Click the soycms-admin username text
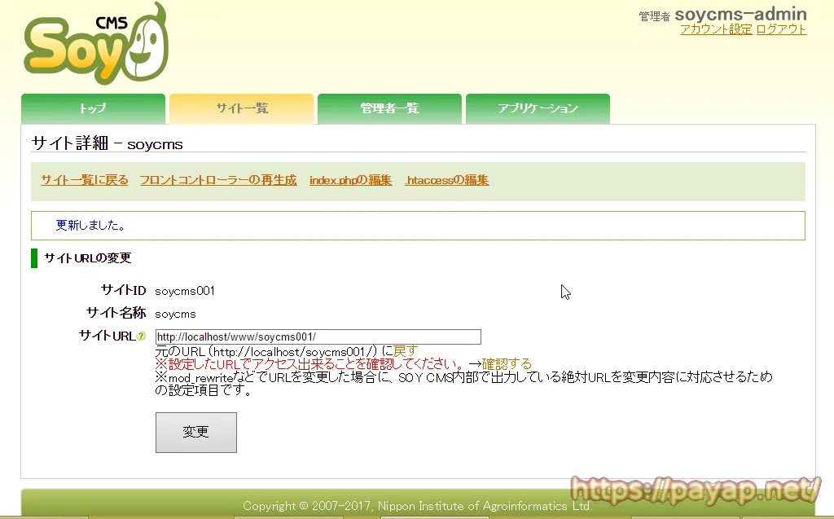The image size is (834, 519). click(740, 14)
